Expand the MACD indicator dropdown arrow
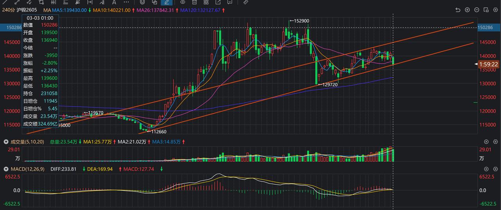The image size is (501, 210). (6, 169)
